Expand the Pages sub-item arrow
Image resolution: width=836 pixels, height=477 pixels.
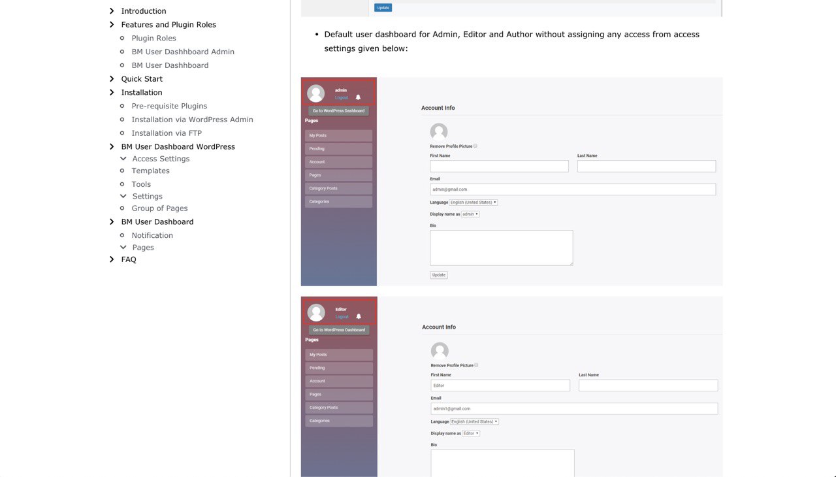point(123,248)
